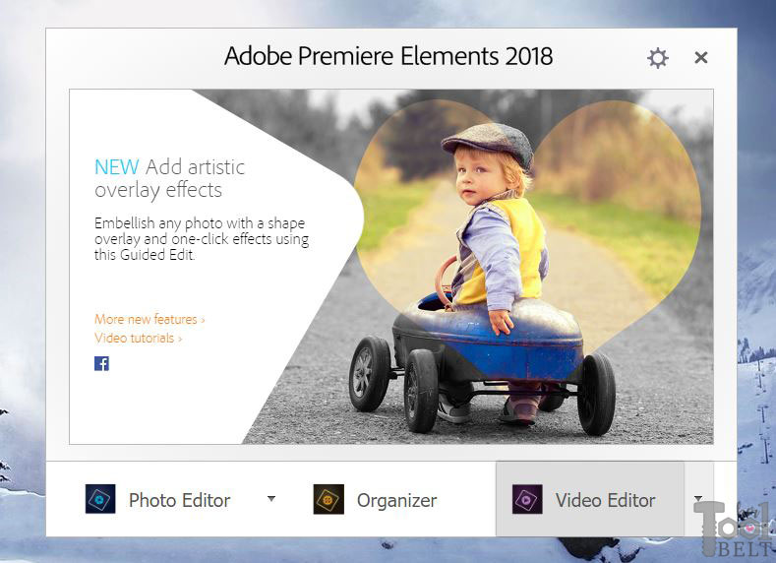Click the Organizer app icon
Viewport: 776px width, 563px height.
pyautogui.click(x=328, y=499)
